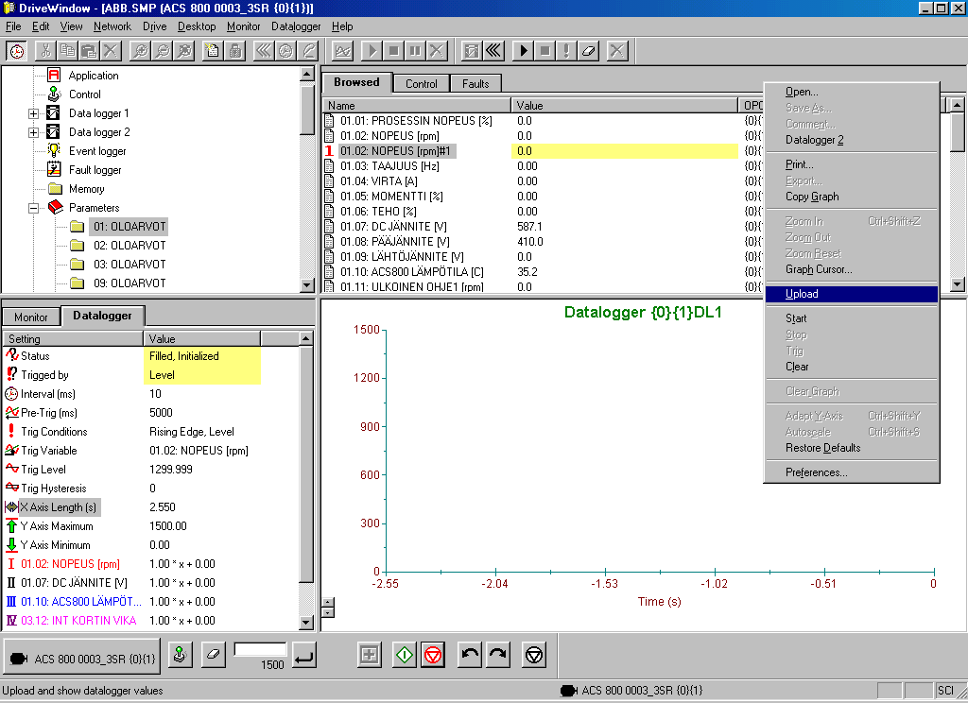Image resolution: width=968 pixels, height=703 pixels.
Task: Collapse the Parameters tree node
Action: [x=33, y=208]
